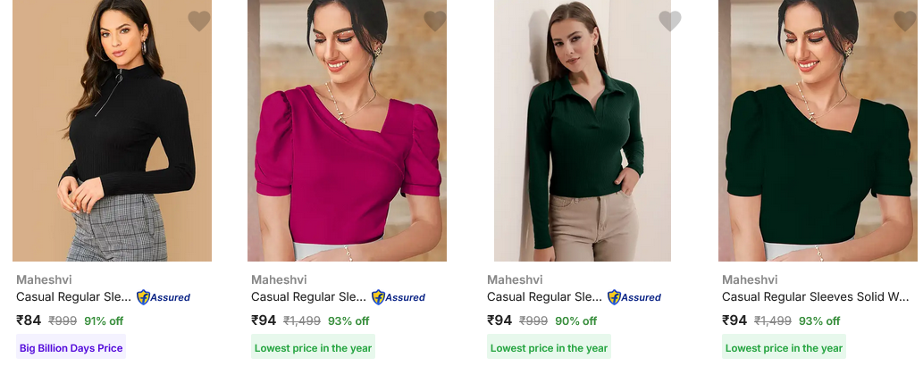Click Big Billion Days Price tag
Screen dimensions: 923x366
click(71, 348)
